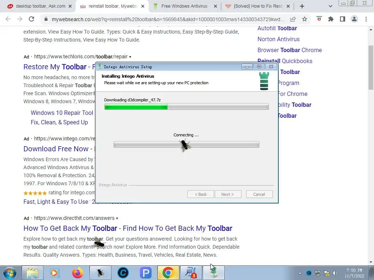Open Firefox from the taskbar
The width and height of the screenshot is (374, 280).
pos(78,273)
